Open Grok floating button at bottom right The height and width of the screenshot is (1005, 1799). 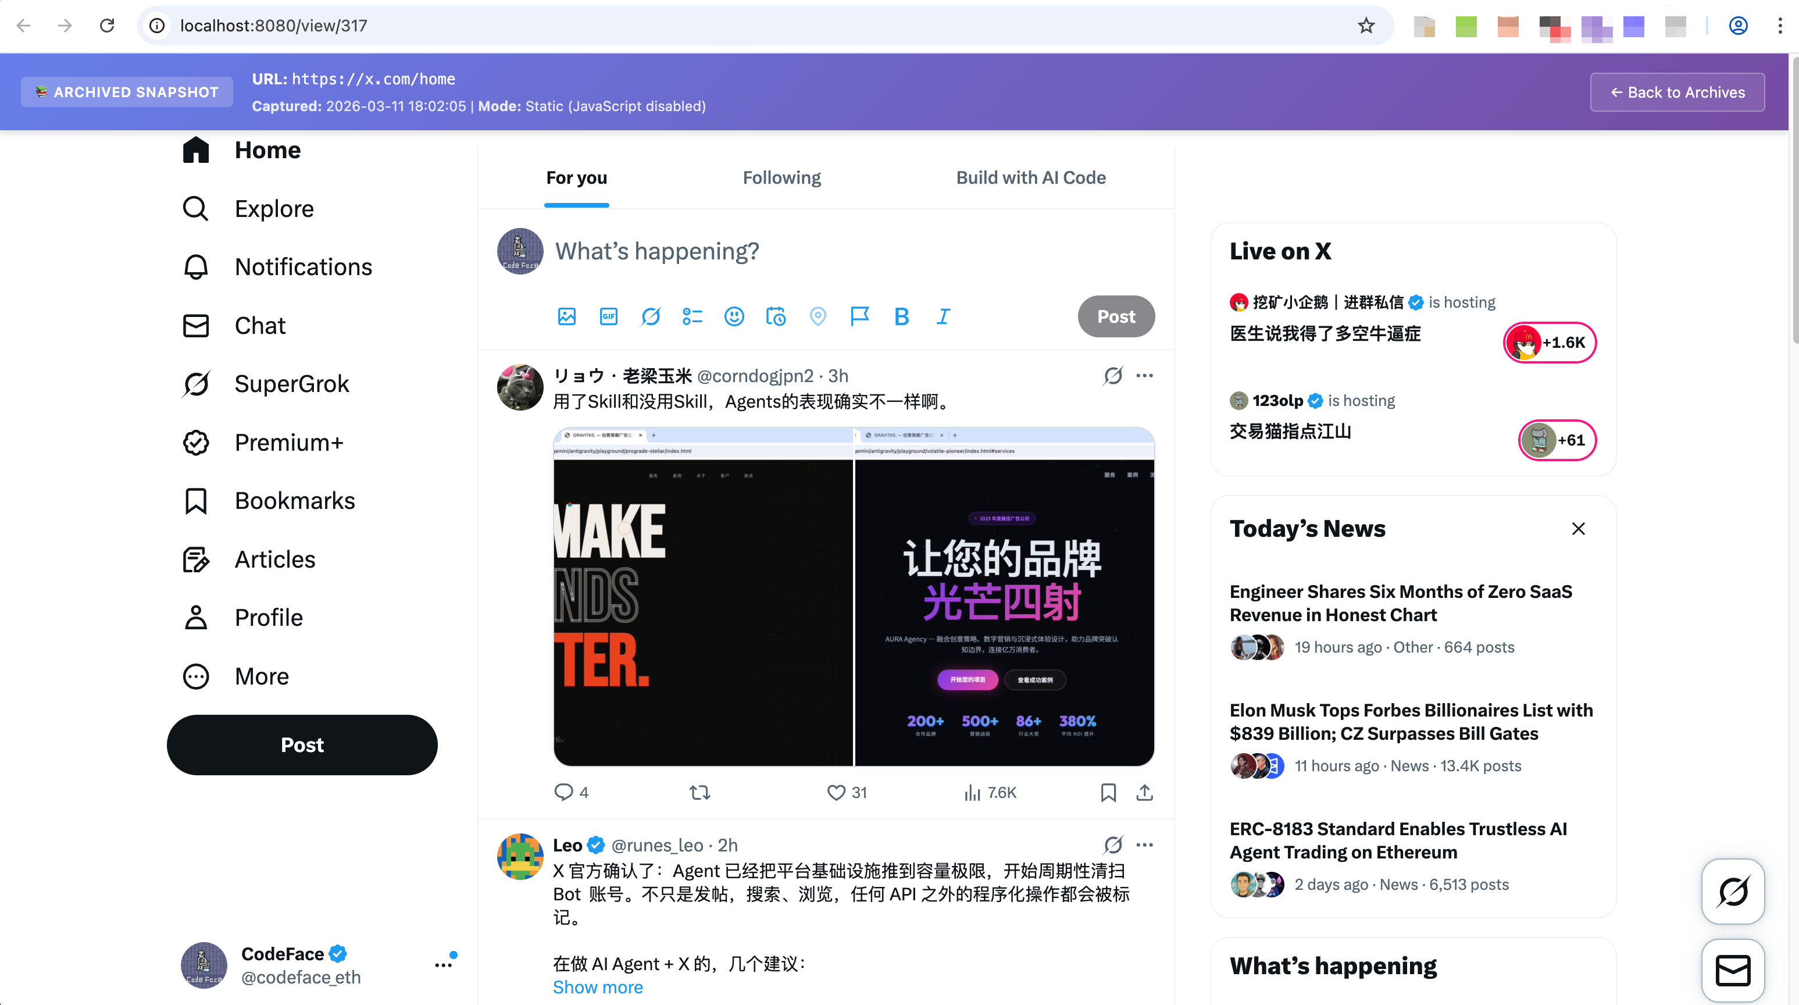[x=1733, y=891]
